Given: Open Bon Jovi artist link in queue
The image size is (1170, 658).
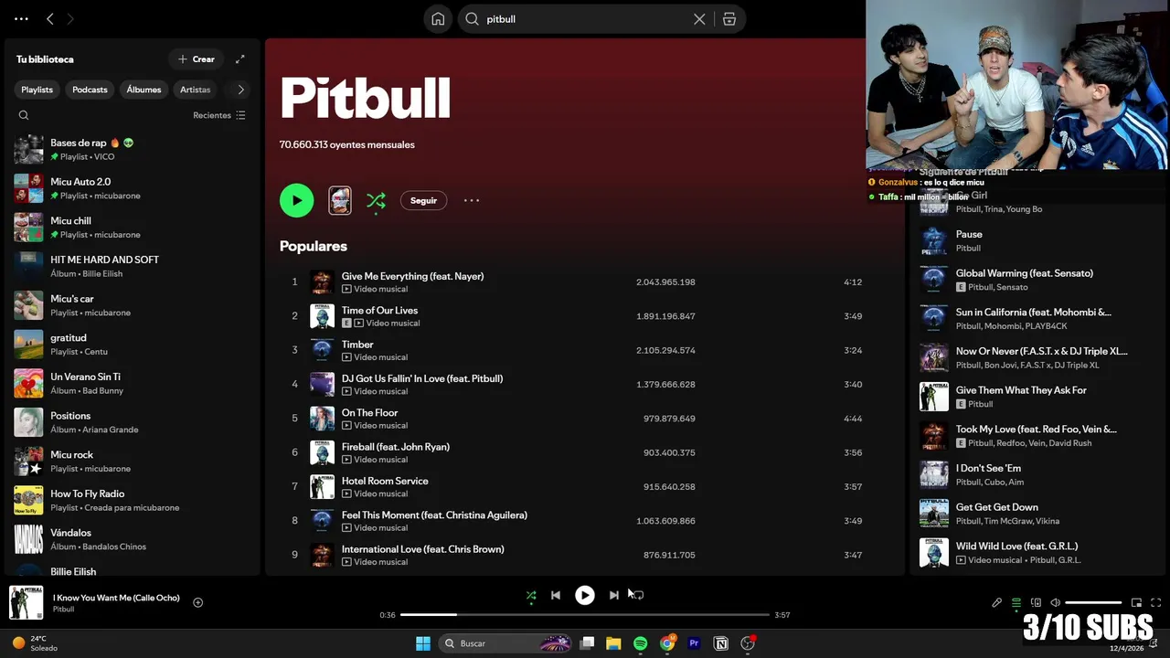Looking at the screenshot, I should coord(999,366).
